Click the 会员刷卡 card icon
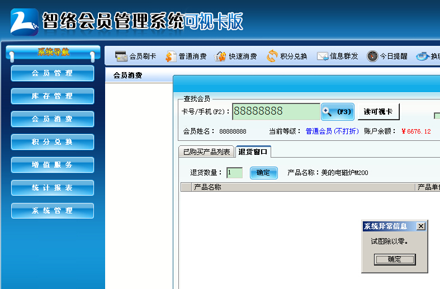440x289 pixels. 121,56
